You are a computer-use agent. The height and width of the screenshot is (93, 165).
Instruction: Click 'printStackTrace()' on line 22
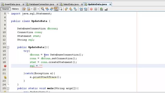[x=46, y=77]
